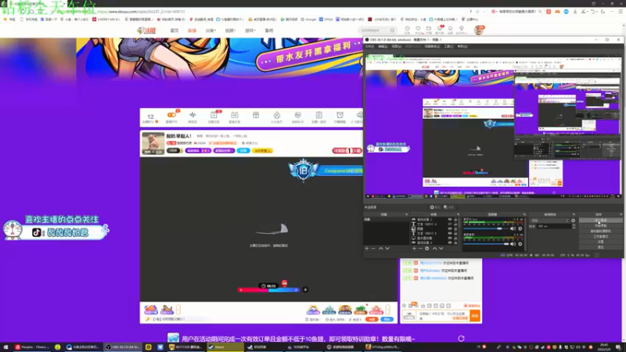This screenshot has height=352, width=626.
Task: Click refresh icon at end of bottom banner
Action: [x=461, y=339]
